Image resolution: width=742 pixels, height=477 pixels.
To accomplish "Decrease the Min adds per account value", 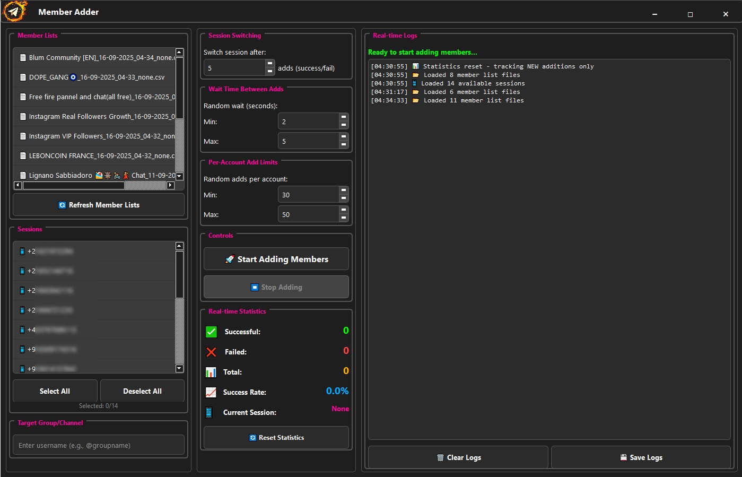I will pos(344,197).
